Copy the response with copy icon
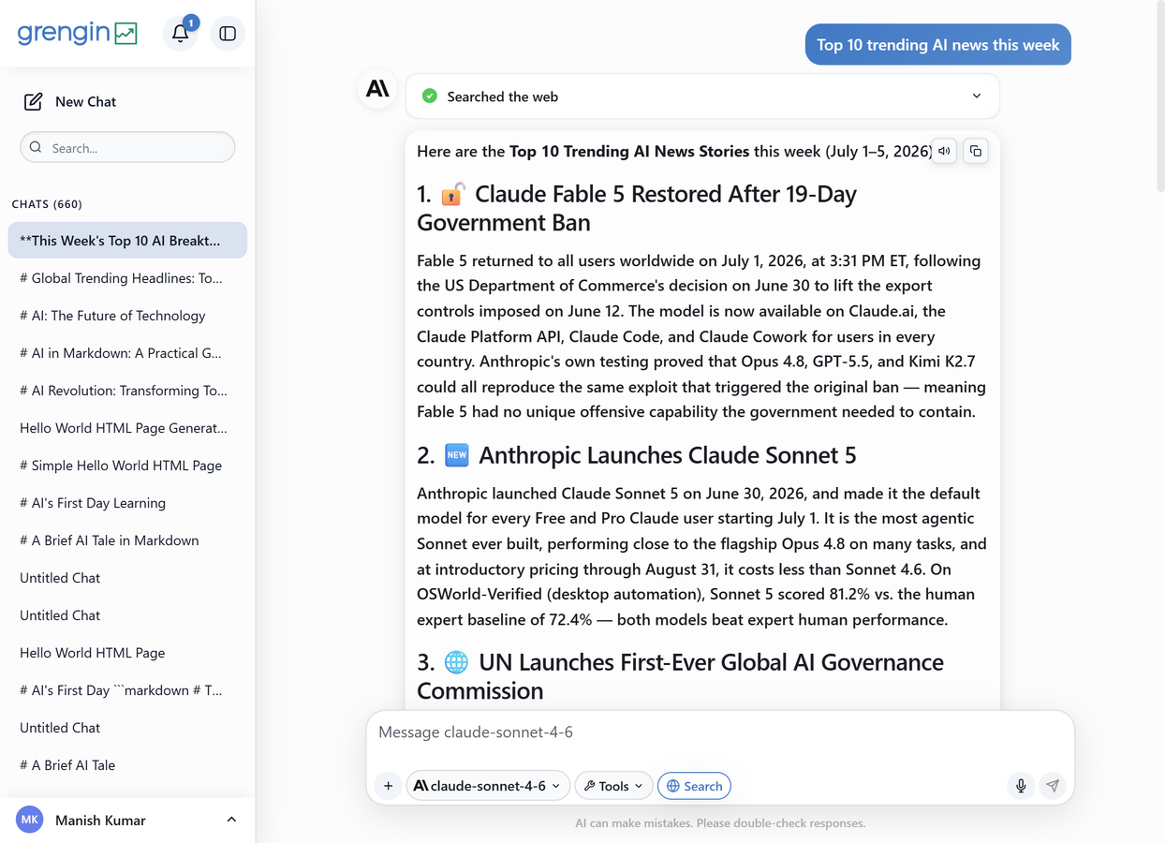 tap(976, 151)
